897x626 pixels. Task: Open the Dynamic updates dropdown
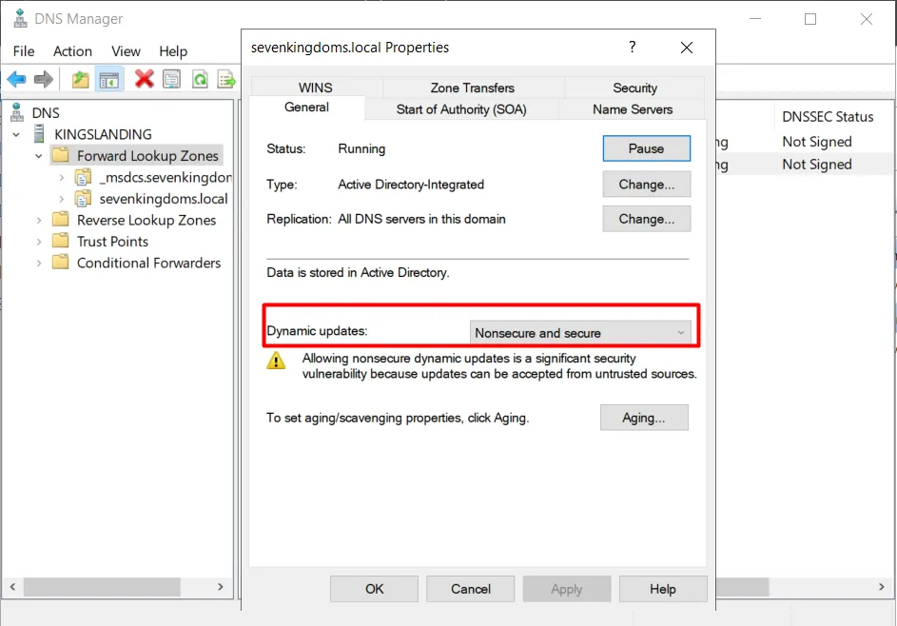click(580, 333)
